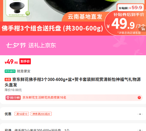Expand the 已选 three-dot more options
This screenshot has height=131, width=146.
(x=140, y=130)
